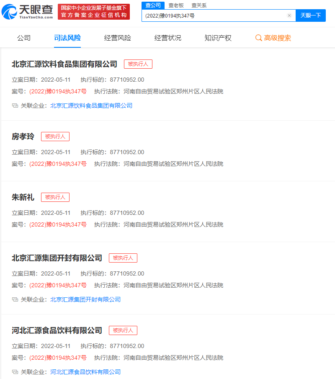Click the red 国家中小企业发展子基金旗下 banner

[x=94, y=12]
